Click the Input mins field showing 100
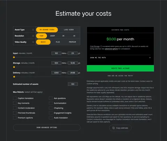This screenshot has width=167, height=141. [56, 53]
